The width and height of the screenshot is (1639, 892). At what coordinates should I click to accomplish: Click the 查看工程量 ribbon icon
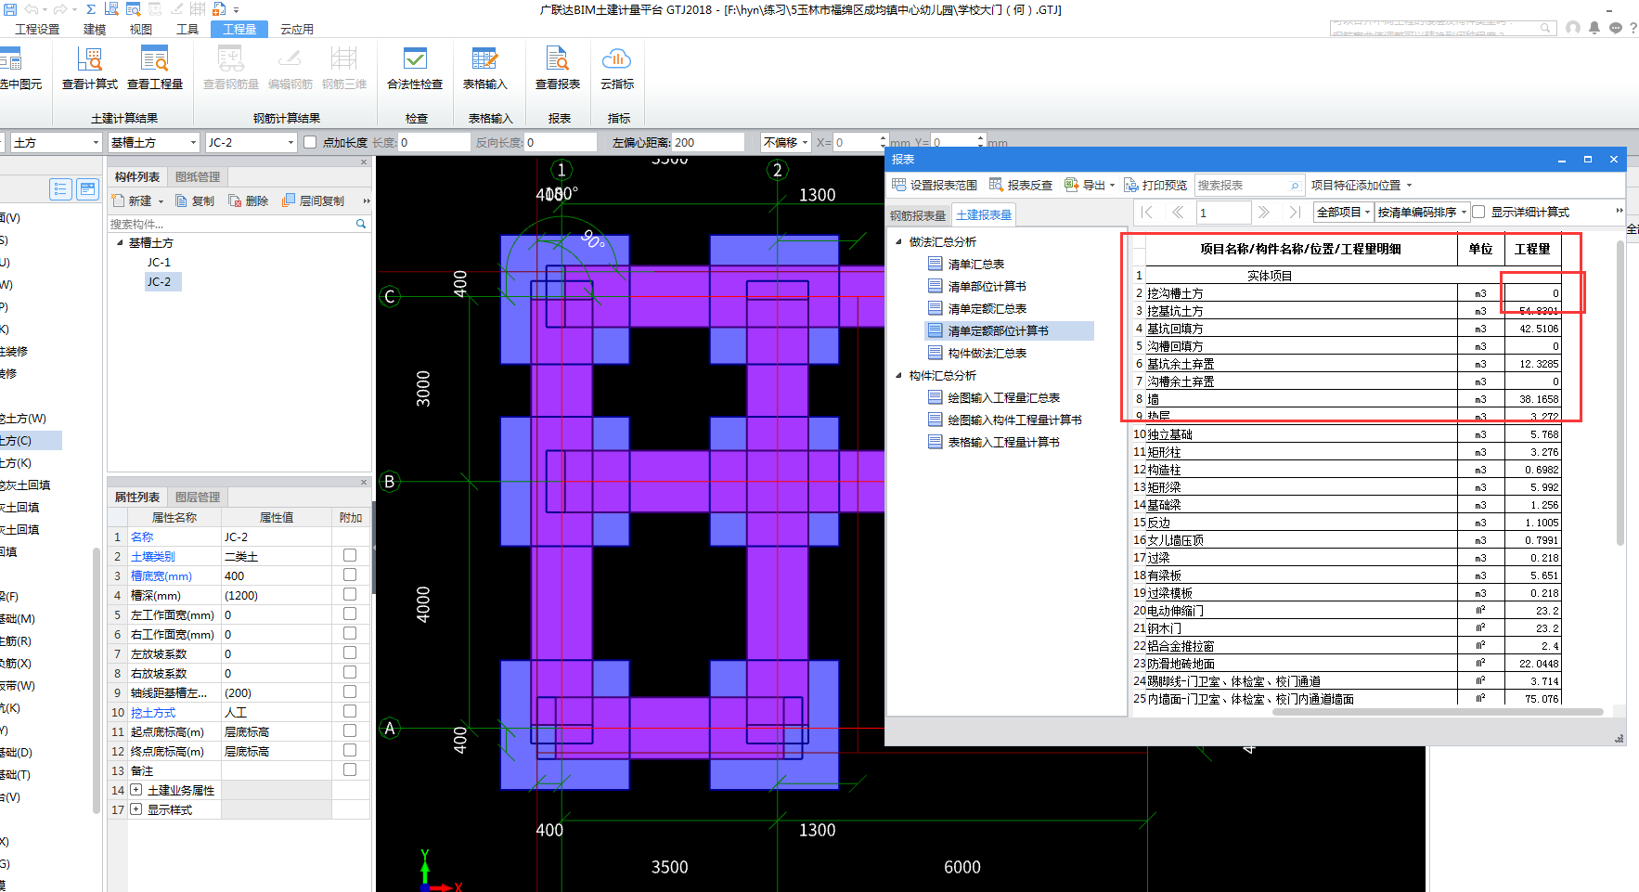[154, 59]
